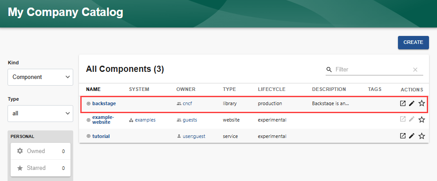Open the backstage component link

pos(104,103)
